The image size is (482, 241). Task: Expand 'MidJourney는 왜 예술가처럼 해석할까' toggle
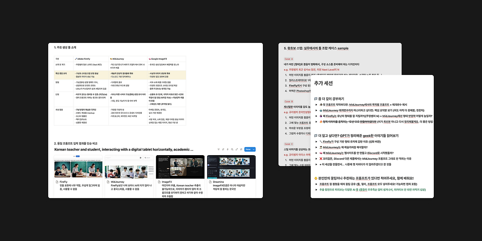click(x=316, y=147)
